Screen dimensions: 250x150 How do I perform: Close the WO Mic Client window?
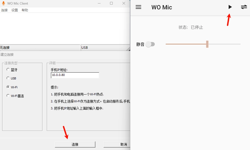pos(124,3)
